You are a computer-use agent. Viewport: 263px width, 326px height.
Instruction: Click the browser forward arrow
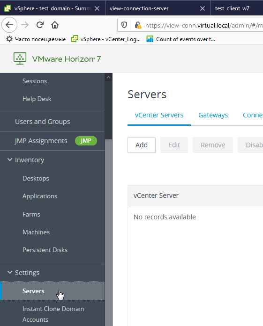(x=25, y=25)
